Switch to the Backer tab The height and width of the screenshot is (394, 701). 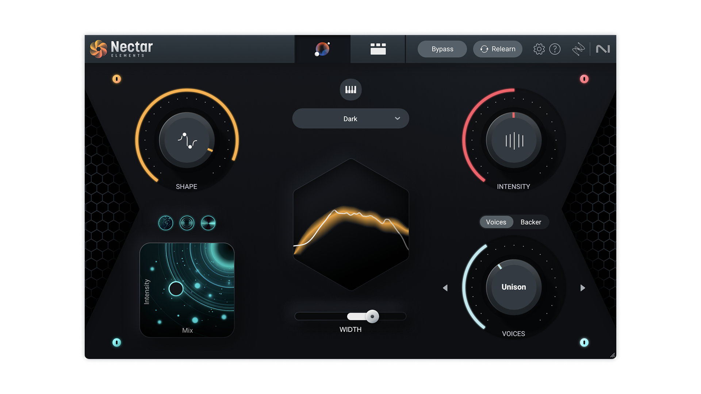click(531, 222)
